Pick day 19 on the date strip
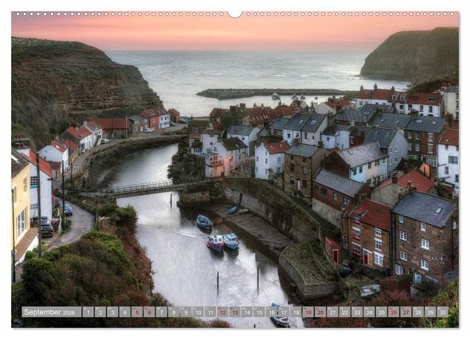This screenshot has height=339, width=470. 308,312
